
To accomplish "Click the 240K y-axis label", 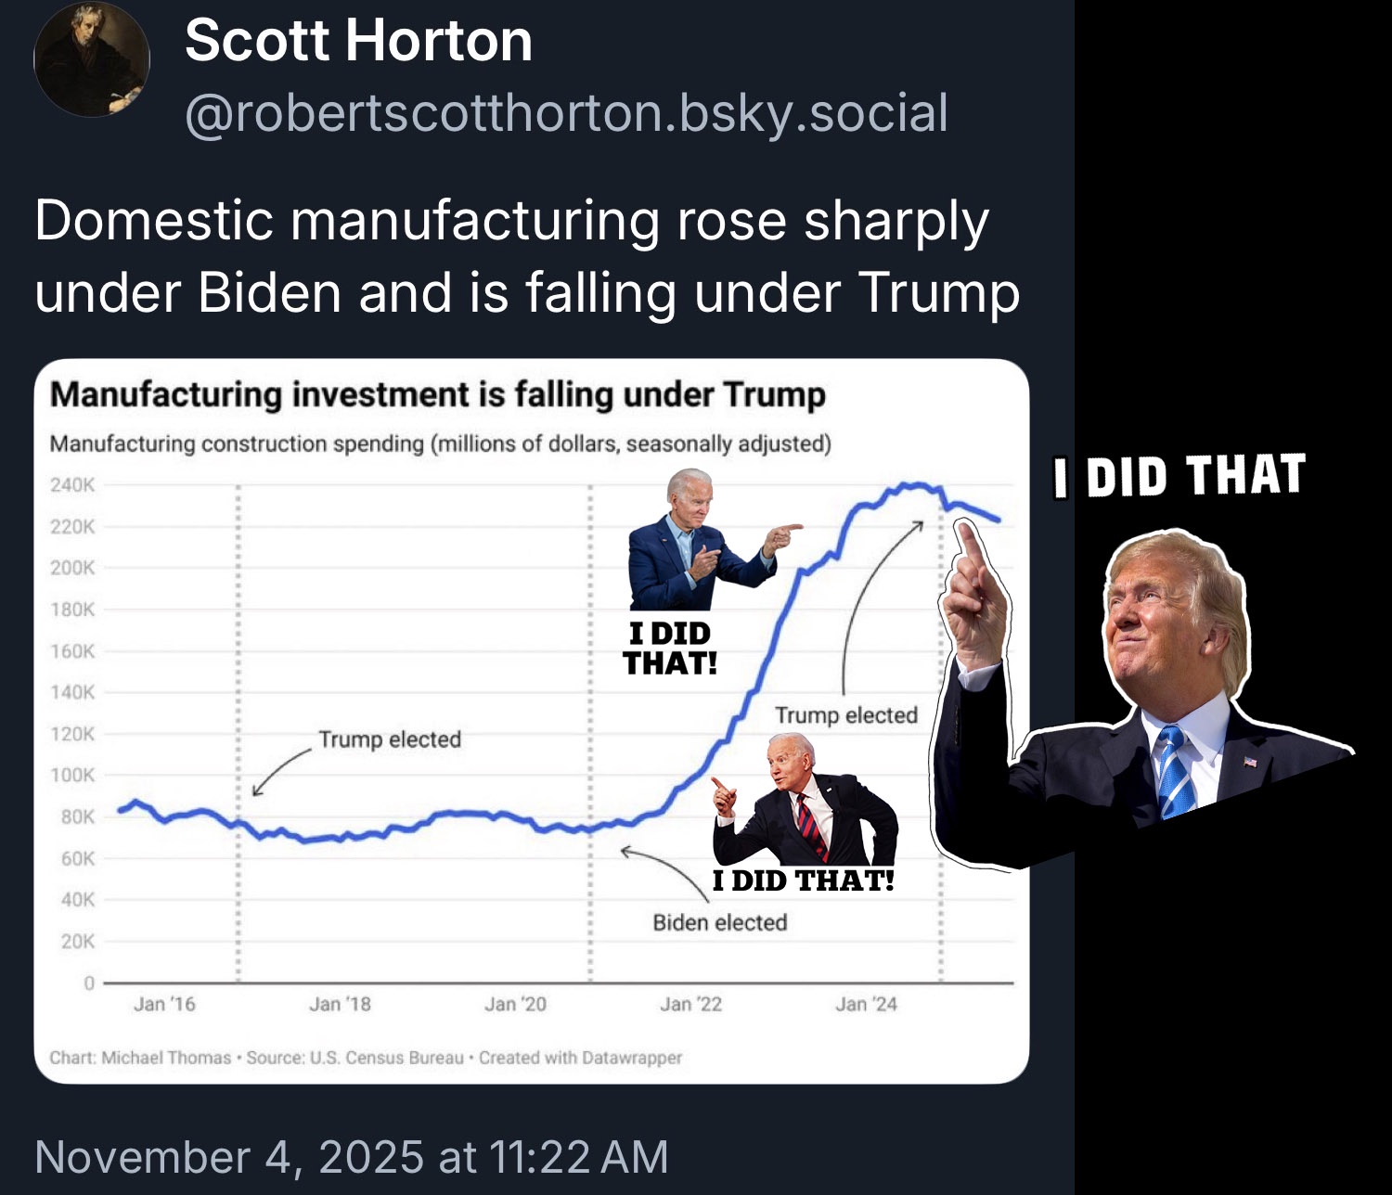I will coord(72,484).
